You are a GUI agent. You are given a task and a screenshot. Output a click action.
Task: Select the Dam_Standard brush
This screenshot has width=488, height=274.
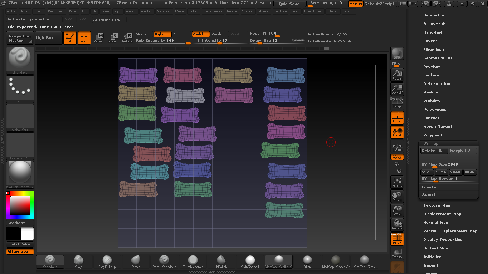pyautogui.click(x=164, y=262)
